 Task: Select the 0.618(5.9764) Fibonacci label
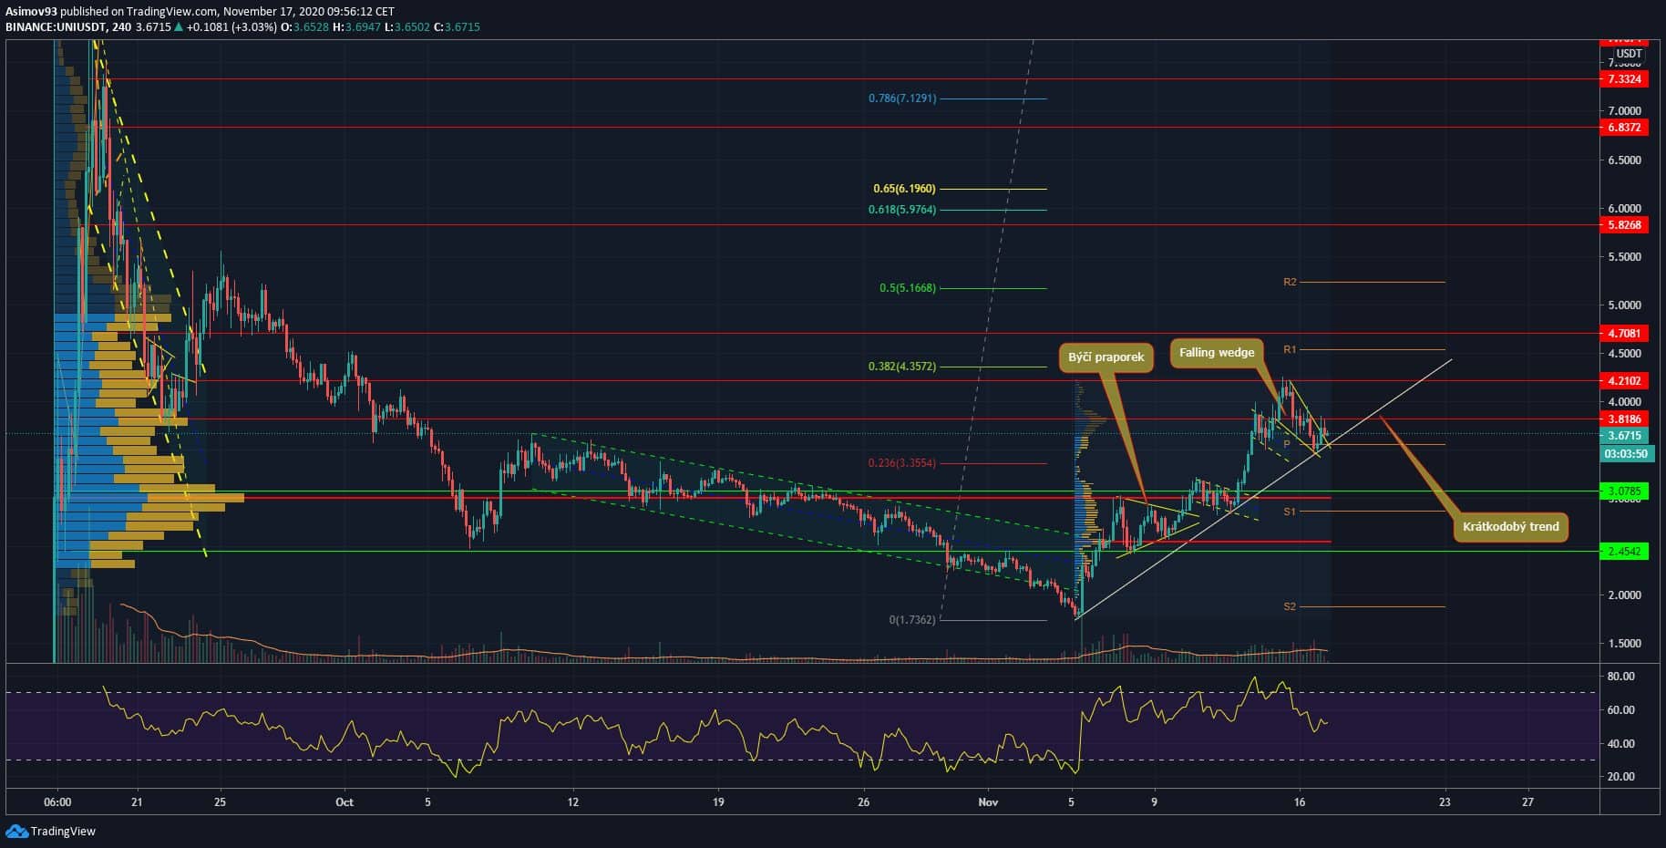901,210
